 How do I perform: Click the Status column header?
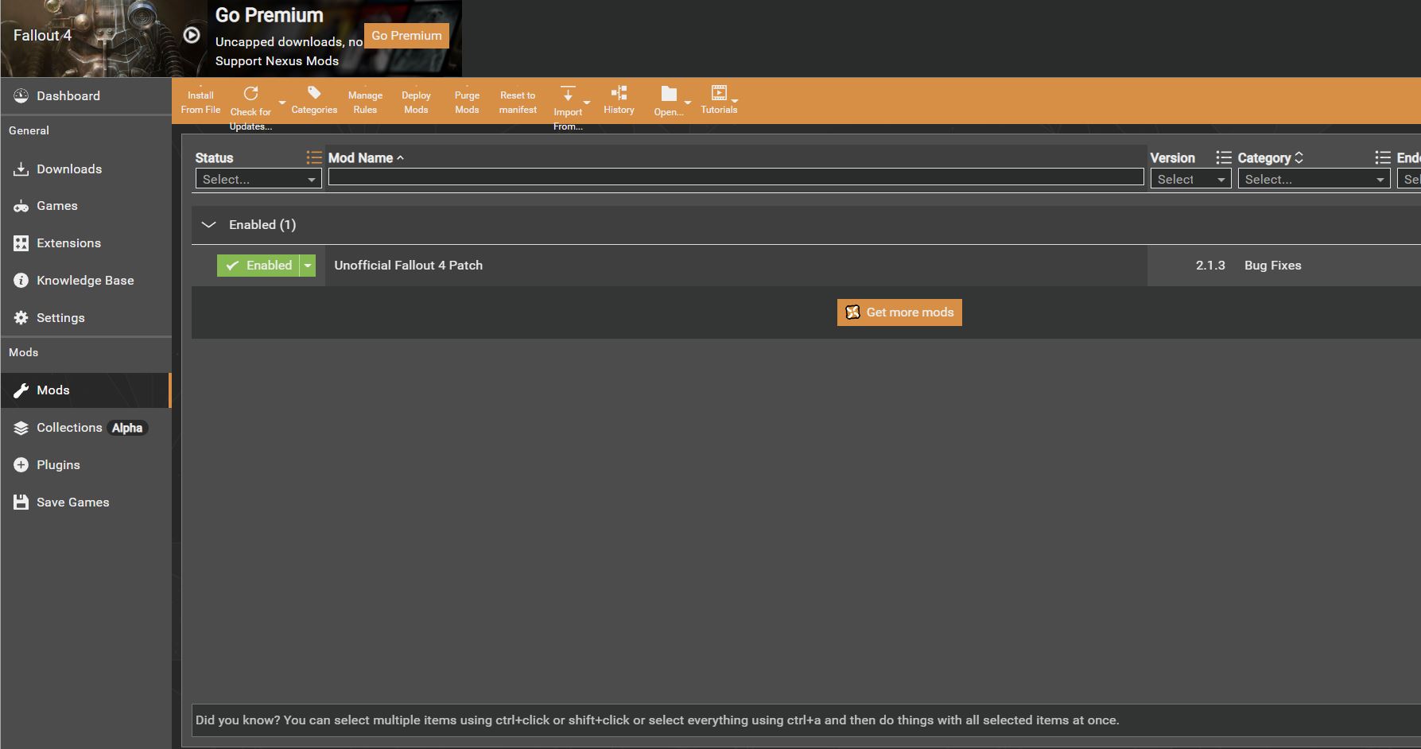pos(214,157)
